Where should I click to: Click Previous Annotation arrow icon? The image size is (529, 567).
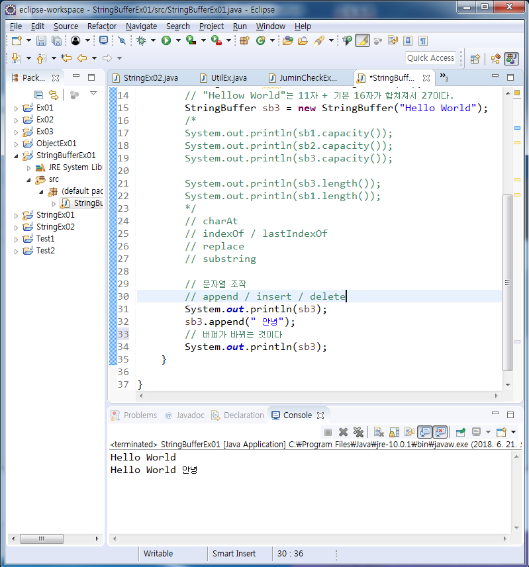[x=41, y=58]
